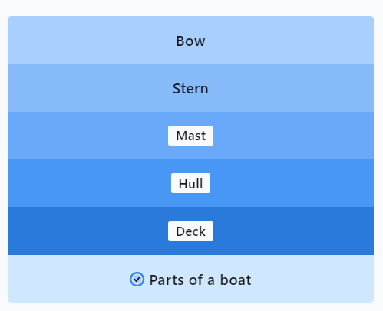Activate the white Mast tag
Viewport: 383px width, 311px height.
(190, 136)
